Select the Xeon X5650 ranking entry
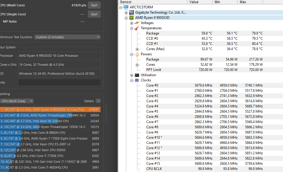Screen dimensions: 283x172 point(50,150)
